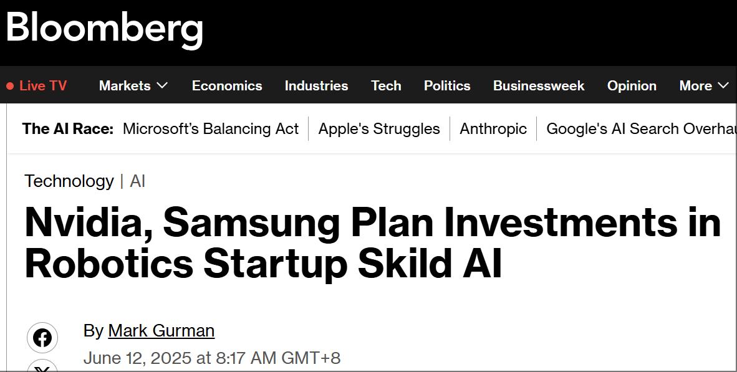737x372 pixels.
Task: Expand the Markets dropdown chevron
Action: pos(163,85)
